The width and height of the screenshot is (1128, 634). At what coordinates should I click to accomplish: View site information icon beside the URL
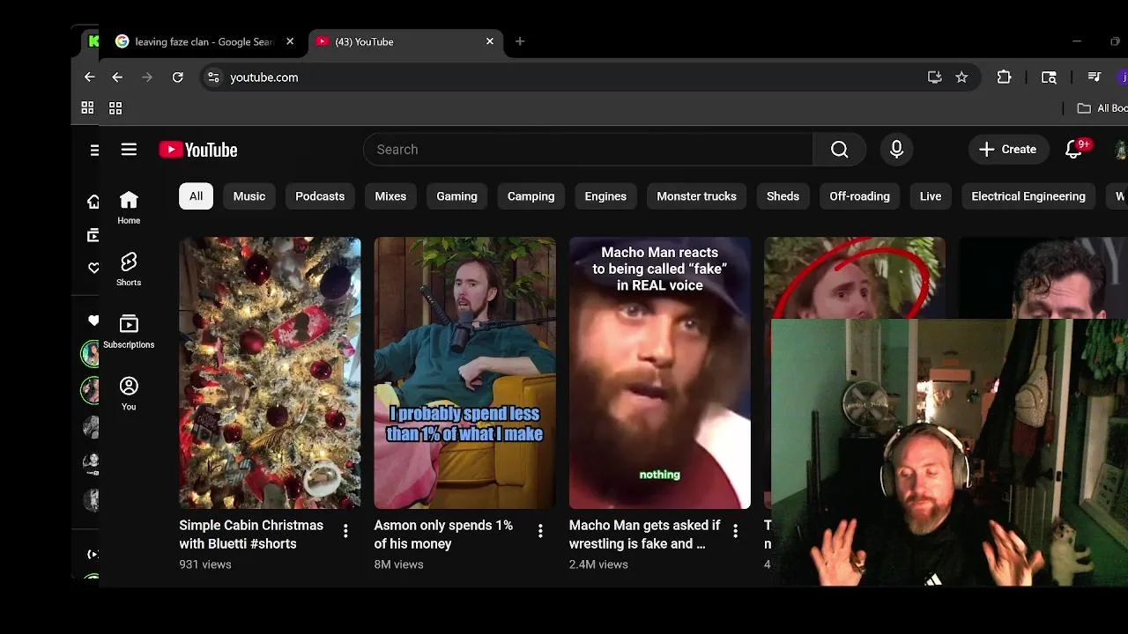[213, 77]
